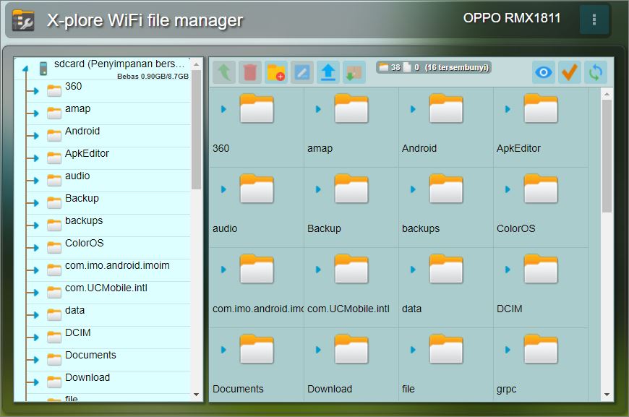Enable selection mode with the orange checkmark
629x417 pixels.
[569, 72]
